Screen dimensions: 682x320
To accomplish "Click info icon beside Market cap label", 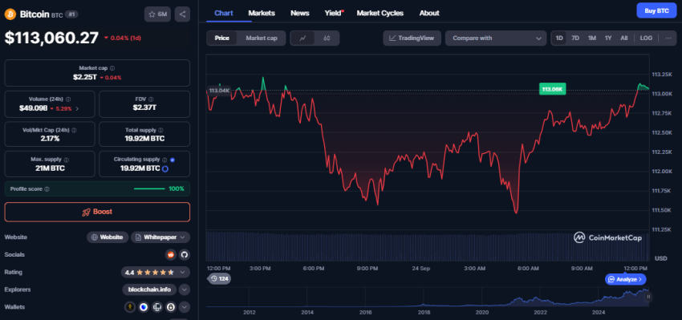I will (x=112, y=68).
